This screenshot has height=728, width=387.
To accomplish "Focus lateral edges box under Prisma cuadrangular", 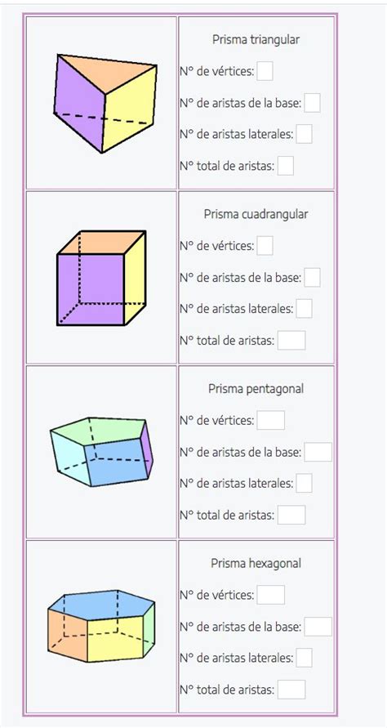I will click(304, 309).
